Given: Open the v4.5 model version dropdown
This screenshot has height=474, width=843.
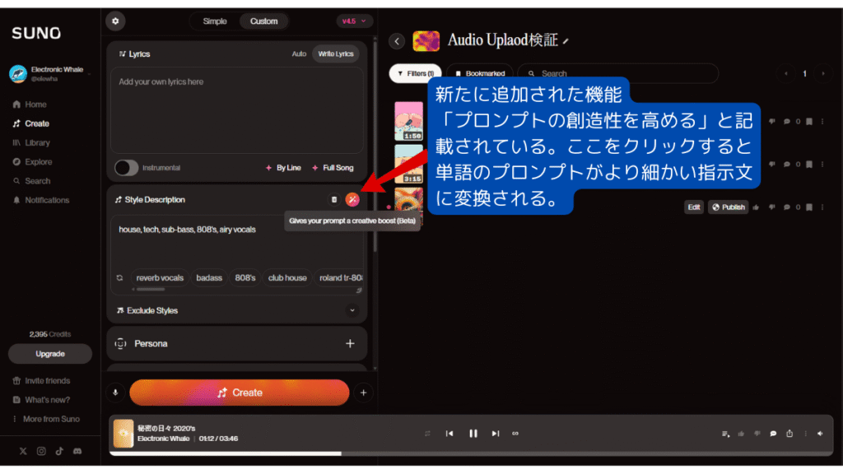Looking at the screenshot, I should 354,21.
